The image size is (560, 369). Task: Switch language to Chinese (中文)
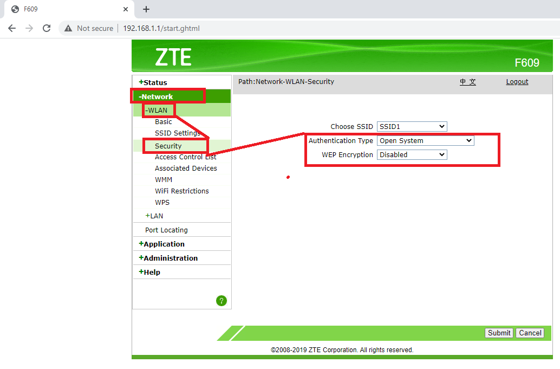[467, 82]
